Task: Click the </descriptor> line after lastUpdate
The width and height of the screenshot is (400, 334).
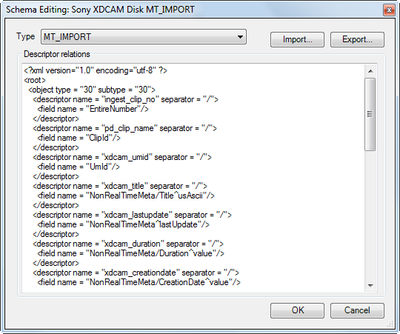Action: click(56, 234)
